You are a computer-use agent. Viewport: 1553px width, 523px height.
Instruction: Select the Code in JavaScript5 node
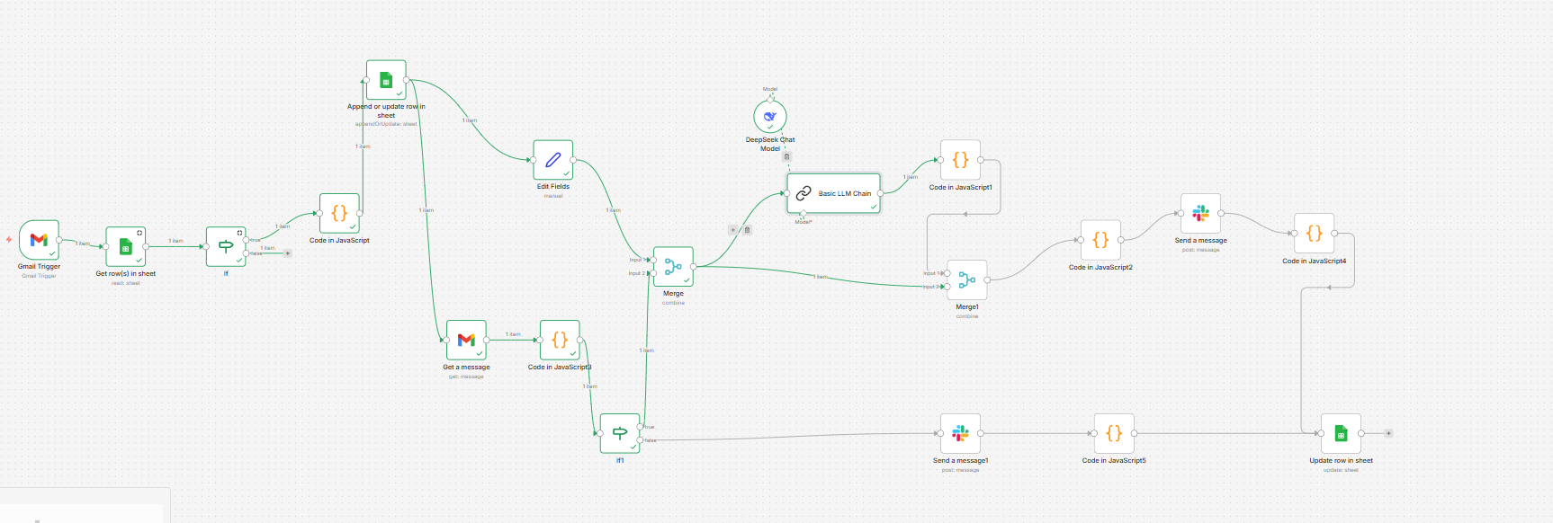click(x=1114, y=433)
